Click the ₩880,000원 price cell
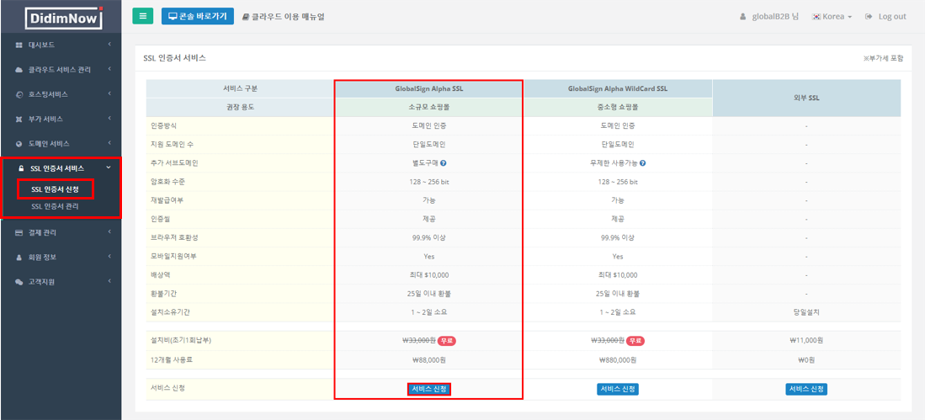 618,360
